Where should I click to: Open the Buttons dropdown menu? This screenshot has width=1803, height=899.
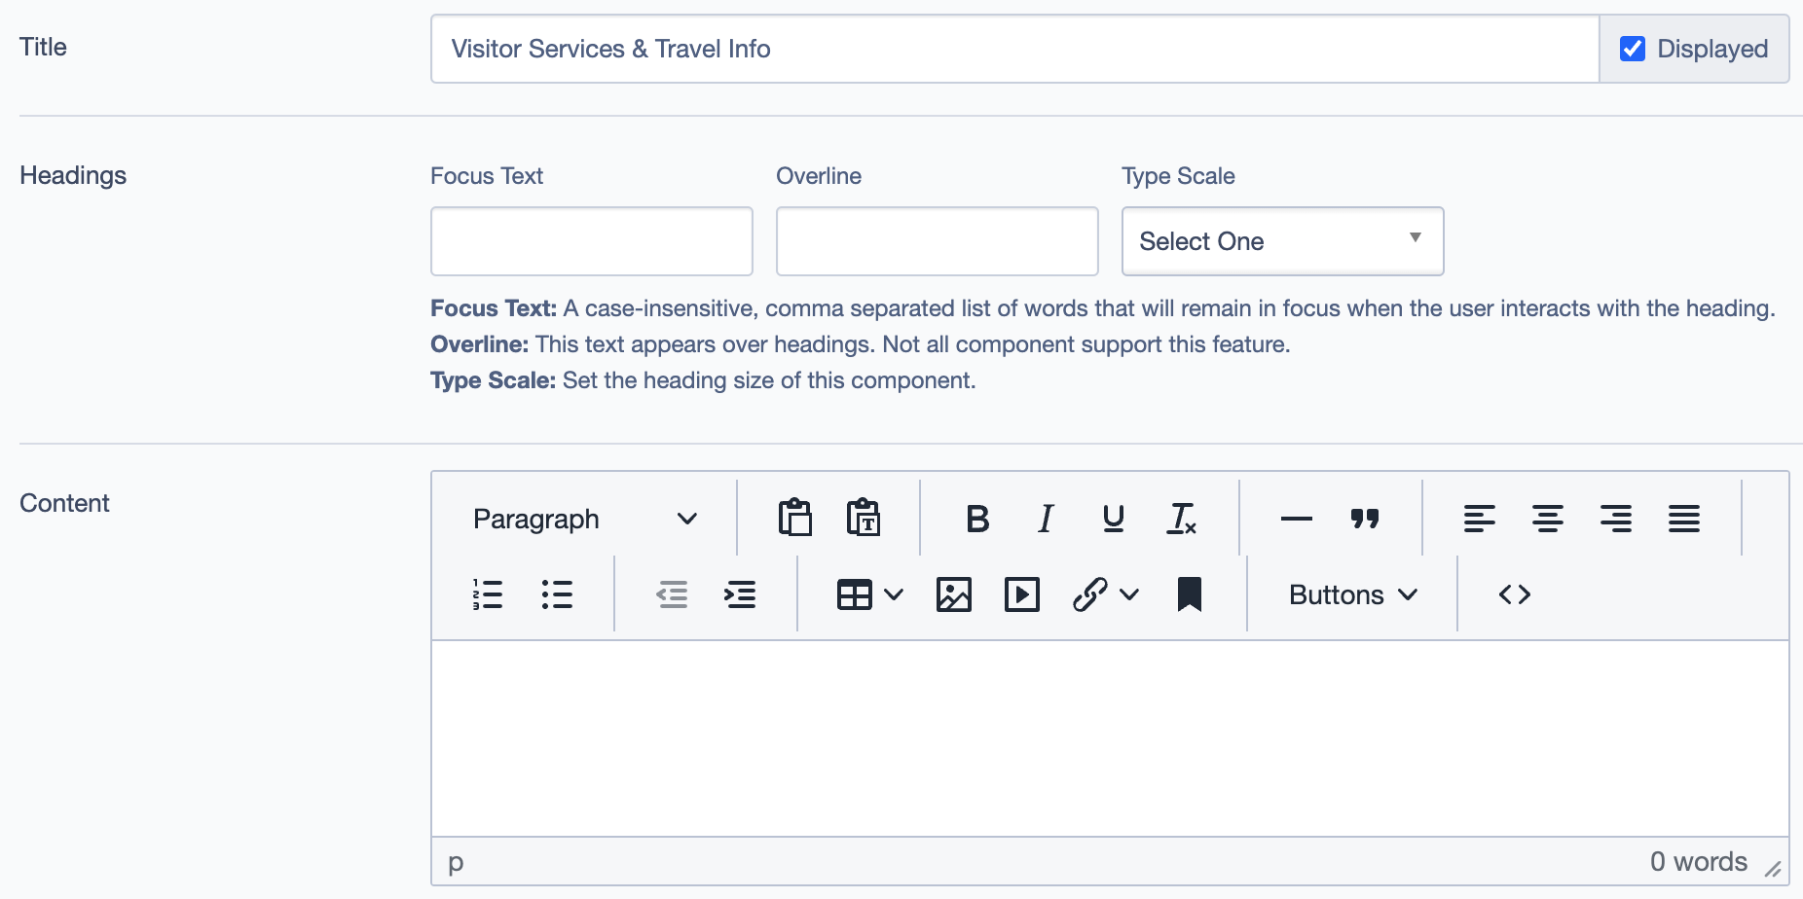[x=1352, y=594]
